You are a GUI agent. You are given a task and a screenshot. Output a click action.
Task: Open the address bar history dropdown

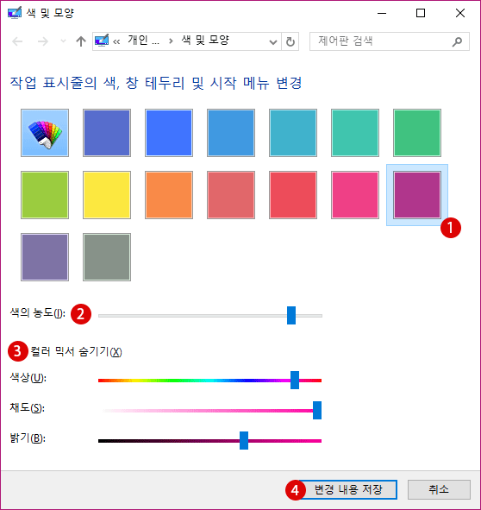(x=273, y=42)
